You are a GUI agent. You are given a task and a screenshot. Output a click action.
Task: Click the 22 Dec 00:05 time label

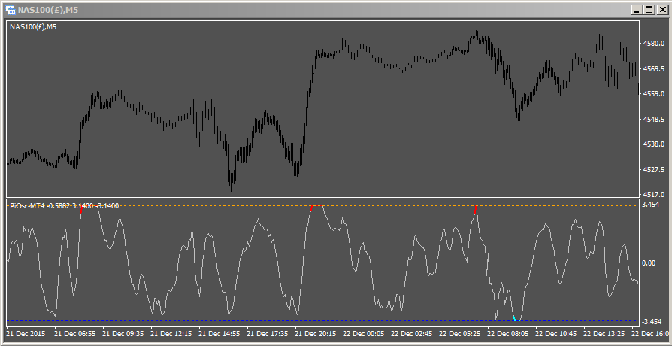tap(363, 333)
